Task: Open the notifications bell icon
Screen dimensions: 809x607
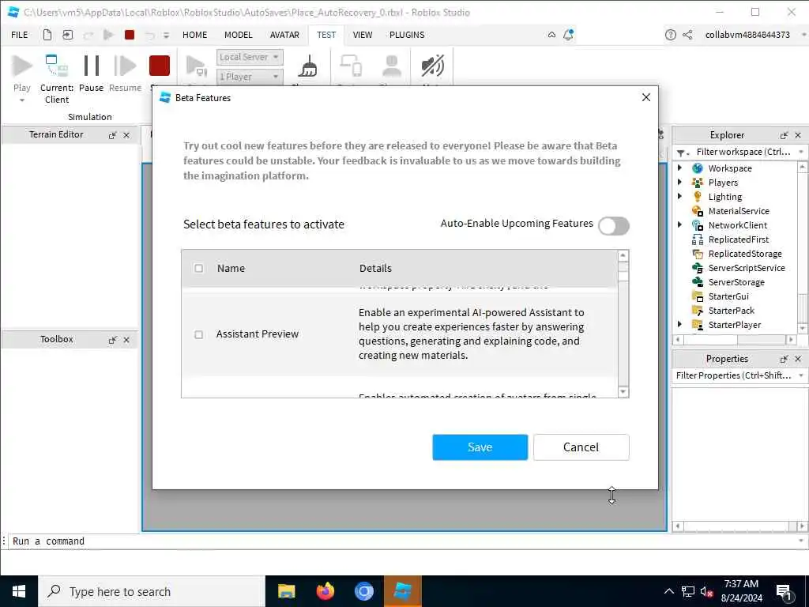Action: point(568,35)
